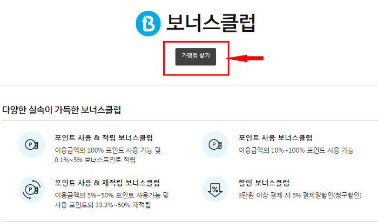Click the red arrow pointing at 가맹점 찾기
The height and width of the screenshot is (222, 378).
click(245, 58)
